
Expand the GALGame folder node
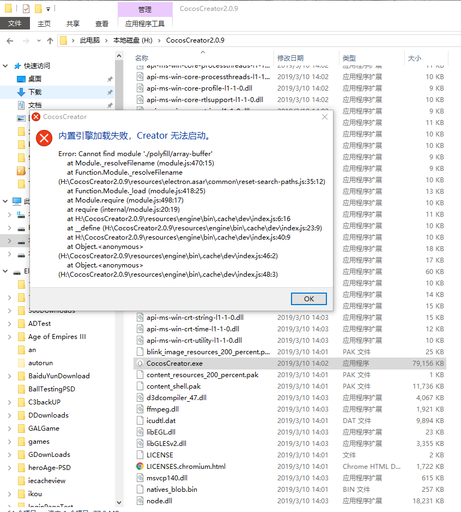[9, 428]
